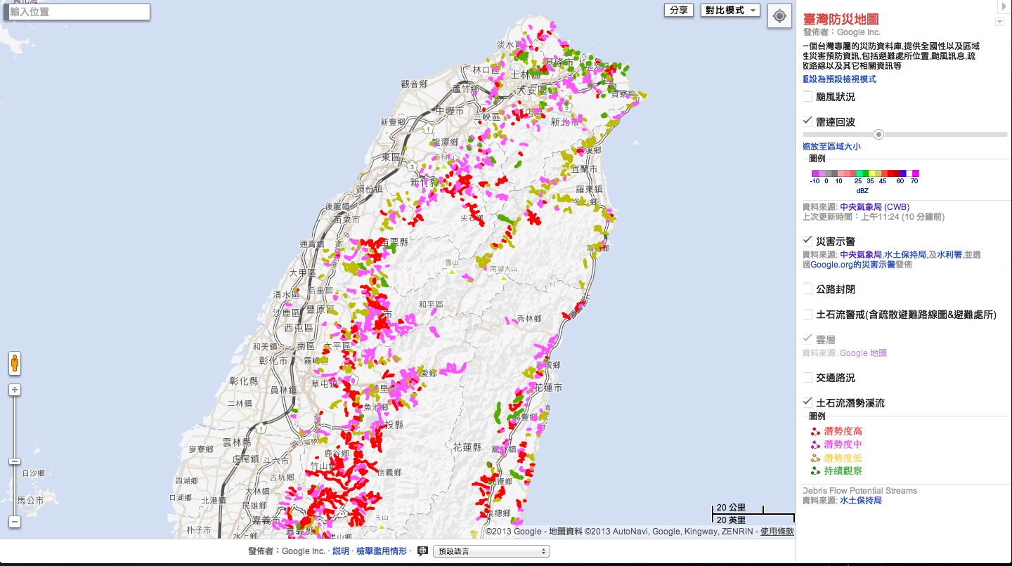Screen dimensions: 1012x566
Task: Click the map zoom level slider handle
Action: (15, 461)
